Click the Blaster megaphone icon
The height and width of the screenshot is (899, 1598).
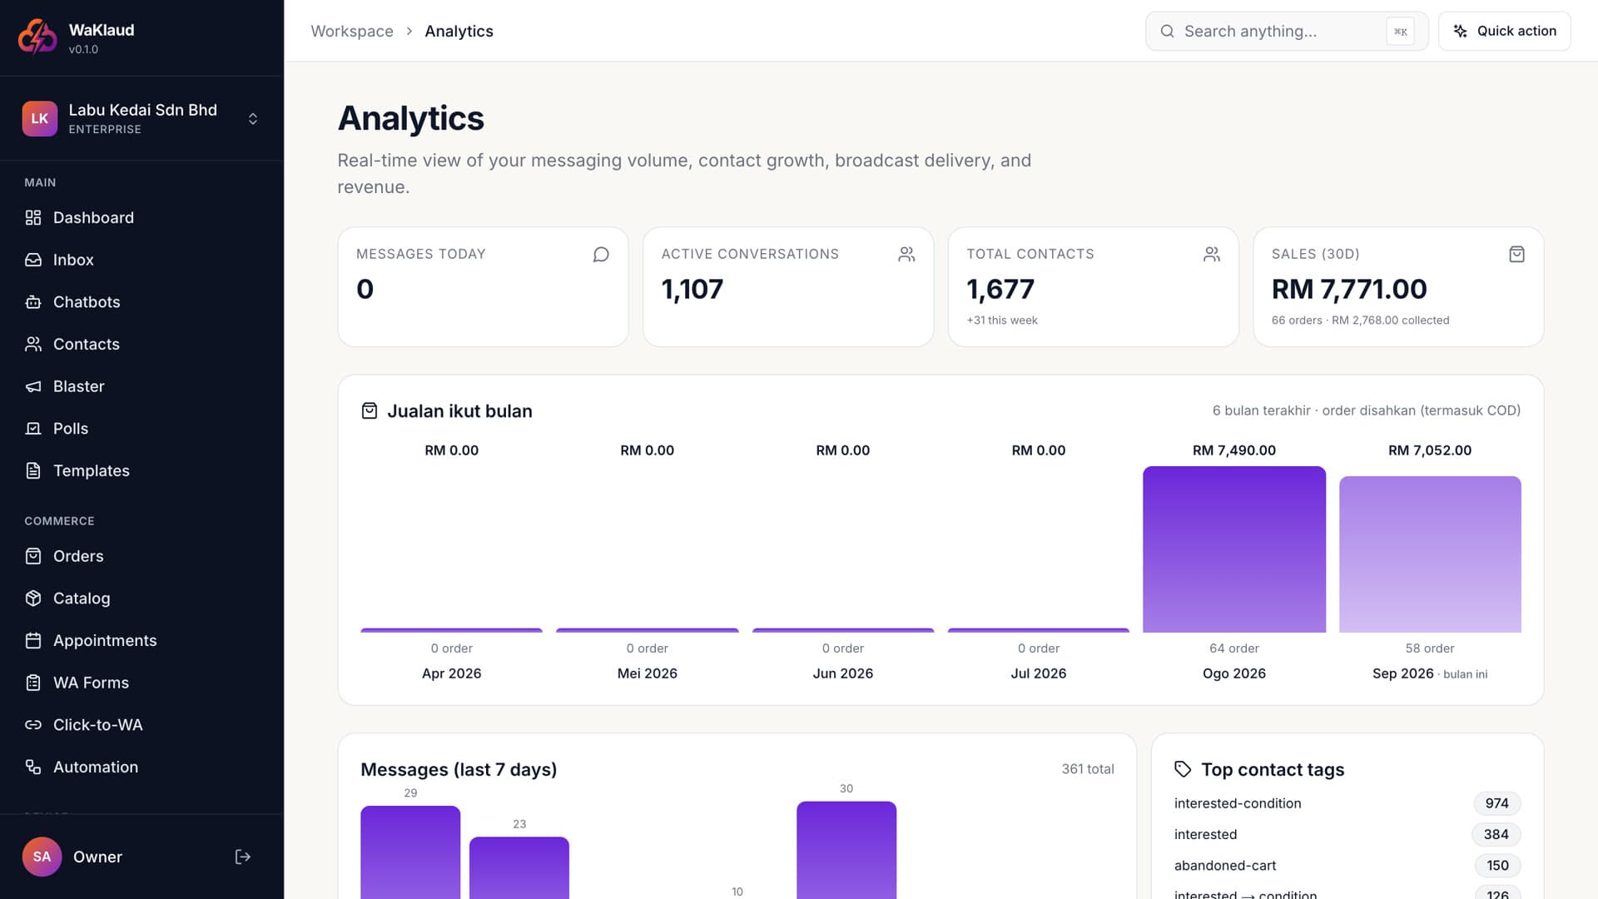click(x=33, y=386)
